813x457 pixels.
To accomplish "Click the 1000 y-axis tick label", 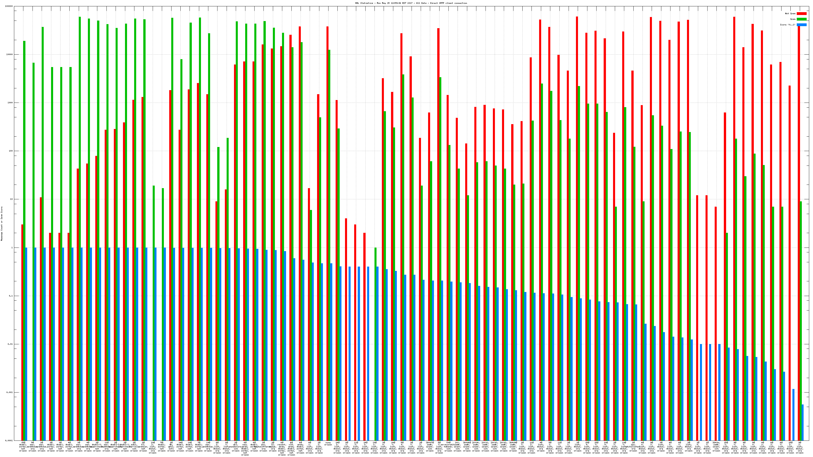I will point(10,103).
